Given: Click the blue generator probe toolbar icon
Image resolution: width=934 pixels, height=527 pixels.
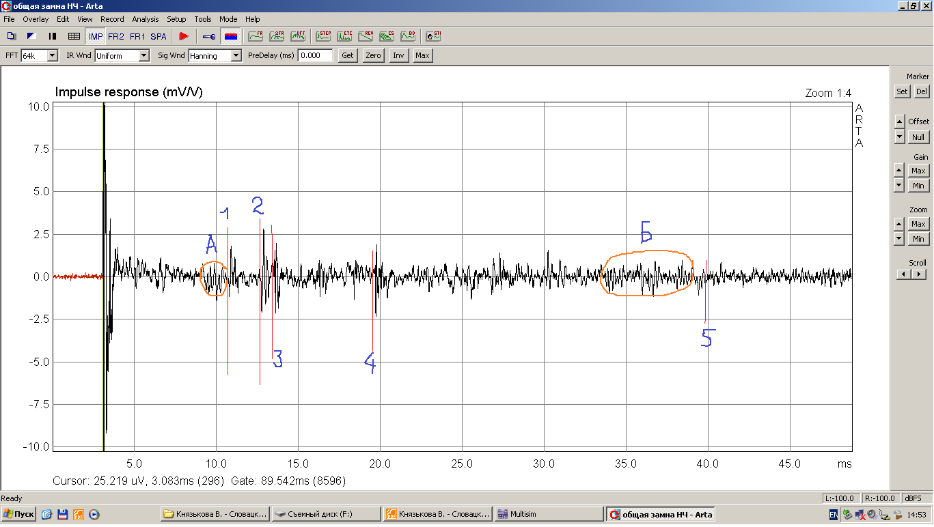Looking at the screenshot, I should (x=209, y=36).
